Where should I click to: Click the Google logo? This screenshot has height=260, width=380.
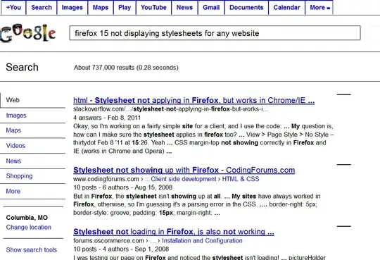click(x=28, y=33)
